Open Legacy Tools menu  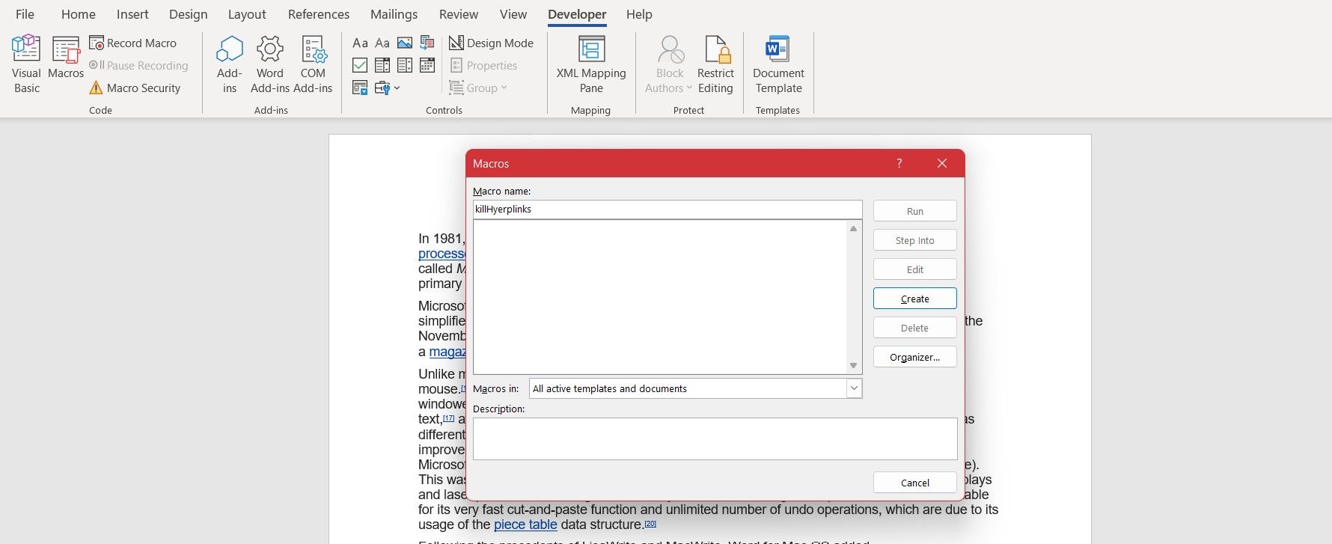[x=387, y=88]
